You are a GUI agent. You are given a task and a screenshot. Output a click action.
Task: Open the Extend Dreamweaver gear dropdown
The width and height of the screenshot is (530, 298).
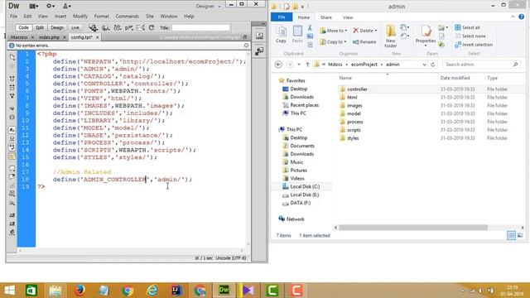coord(51,6)
